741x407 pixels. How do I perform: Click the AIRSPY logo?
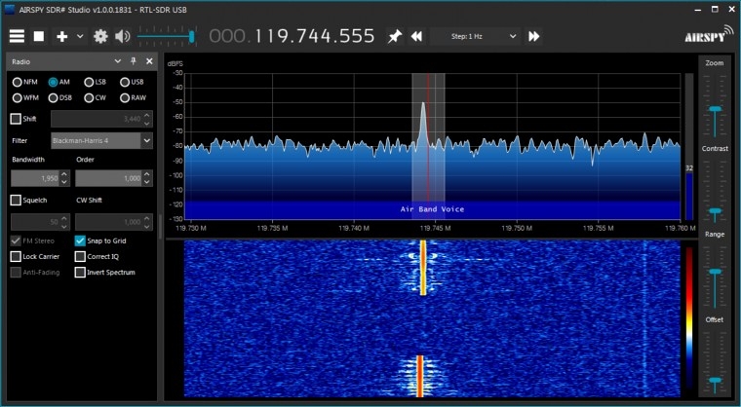tap(709, 34)
